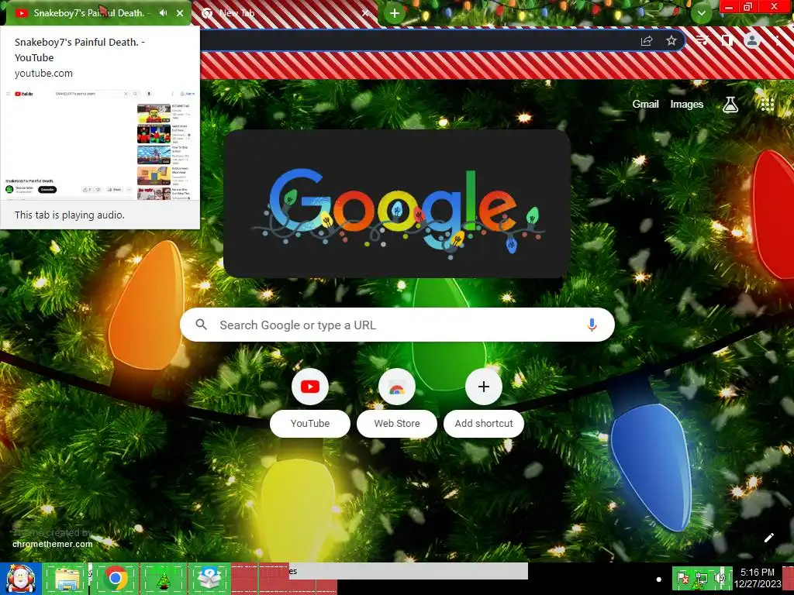Open the clock showing 5:16 PM
This screenshot has height=595, width=794.
coord(758,578)
